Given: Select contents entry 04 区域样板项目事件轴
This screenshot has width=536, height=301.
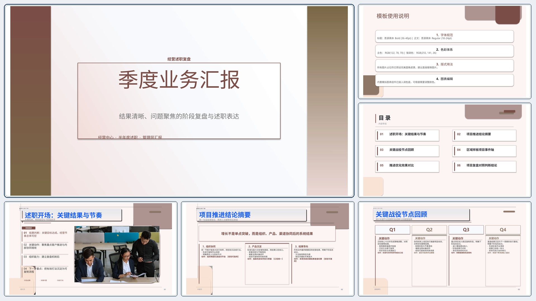Looking at the screenshot, I should 484,151.
